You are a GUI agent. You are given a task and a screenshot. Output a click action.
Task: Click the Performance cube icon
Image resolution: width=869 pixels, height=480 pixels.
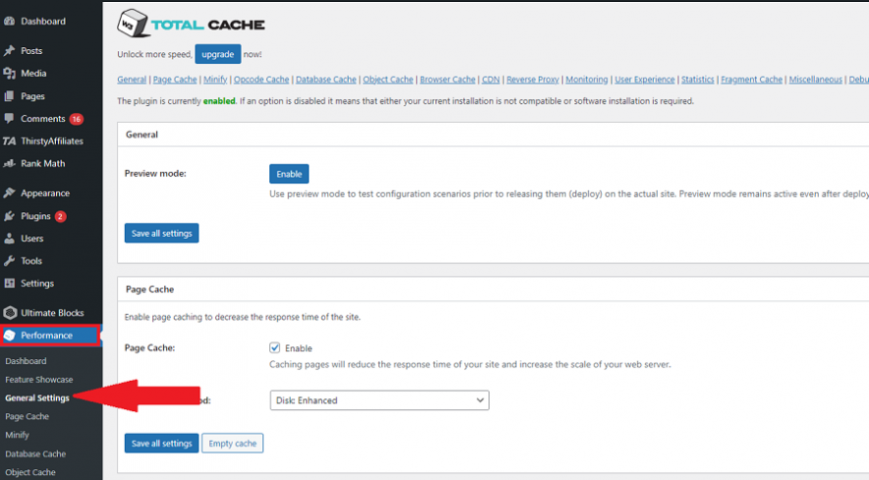point(10,335)
